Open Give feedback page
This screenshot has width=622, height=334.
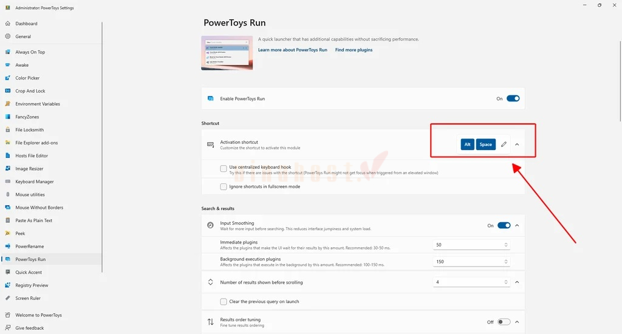coord(29,328)
